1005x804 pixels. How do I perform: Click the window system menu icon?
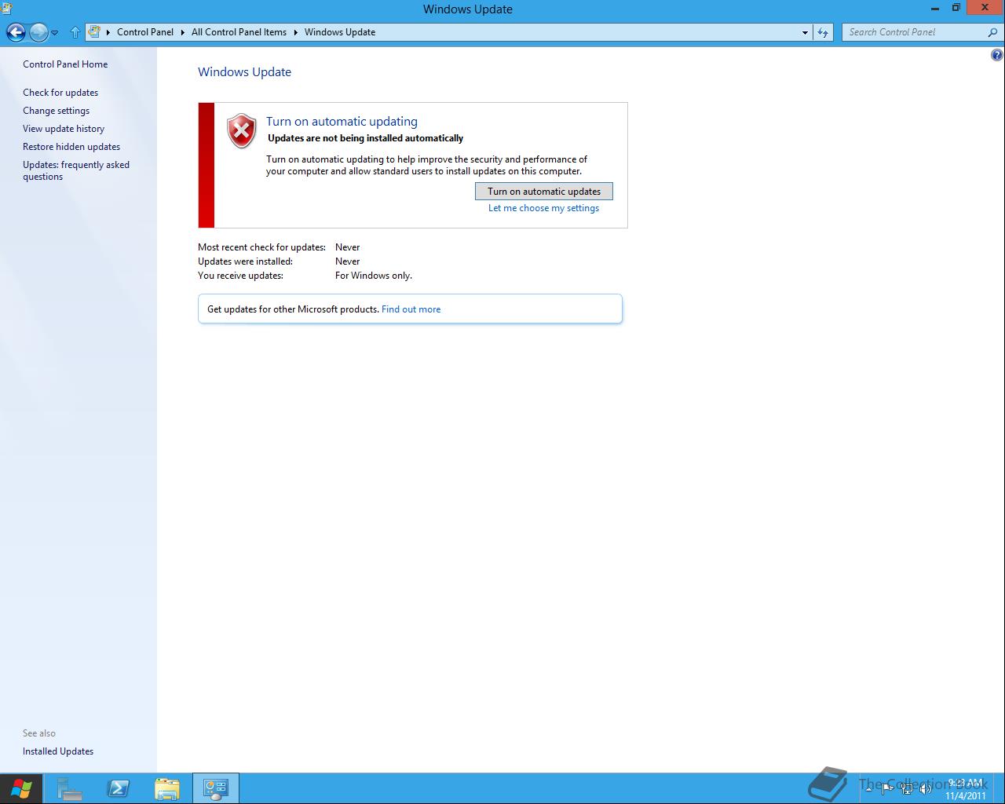point(5,9)
